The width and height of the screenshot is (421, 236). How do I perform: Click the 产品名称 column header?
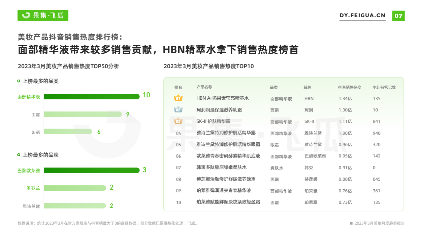pos(204,87)
